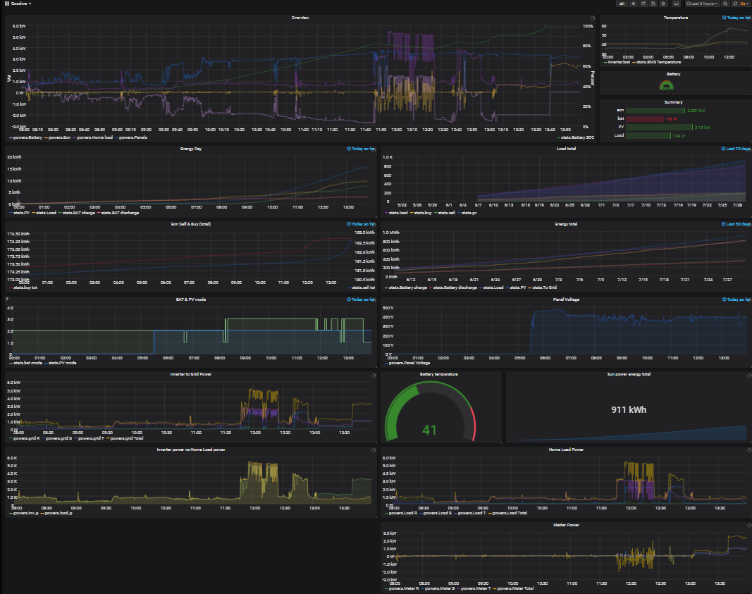The width and height of the screenshot is (752, 594).
Task: Open Eon Sell & Buy (total) title menu
Action: [x=191, y=224]
